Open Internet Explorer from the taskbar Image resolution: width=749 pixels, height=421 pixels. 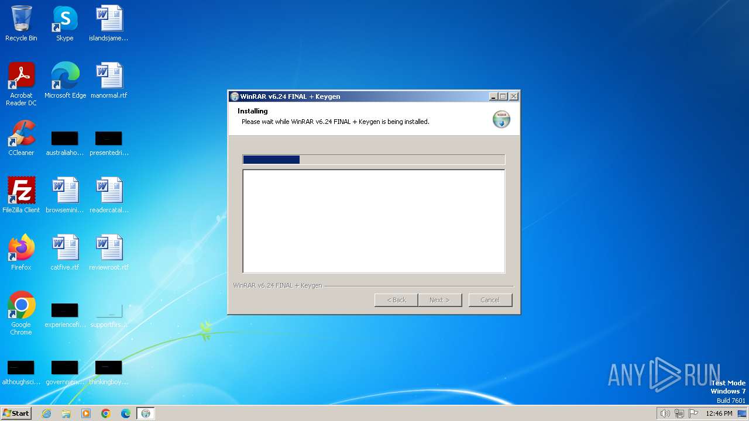tap(46, 413)
